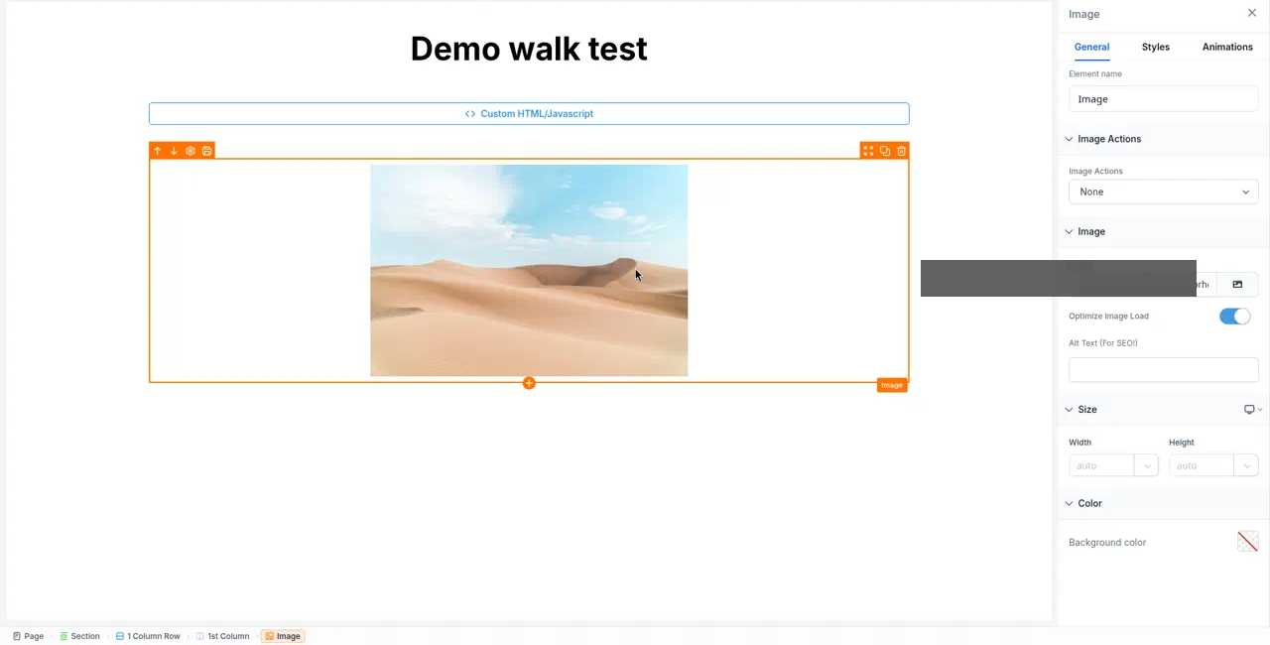
Task: Select Image in the breadcrumb bar
Action: pyautogui.click(x=283, y=636)
